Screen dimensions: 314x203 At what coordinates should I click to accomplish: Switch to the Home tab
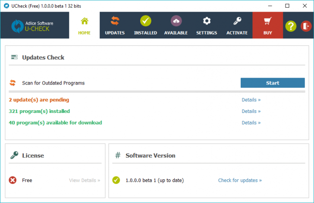84,25
